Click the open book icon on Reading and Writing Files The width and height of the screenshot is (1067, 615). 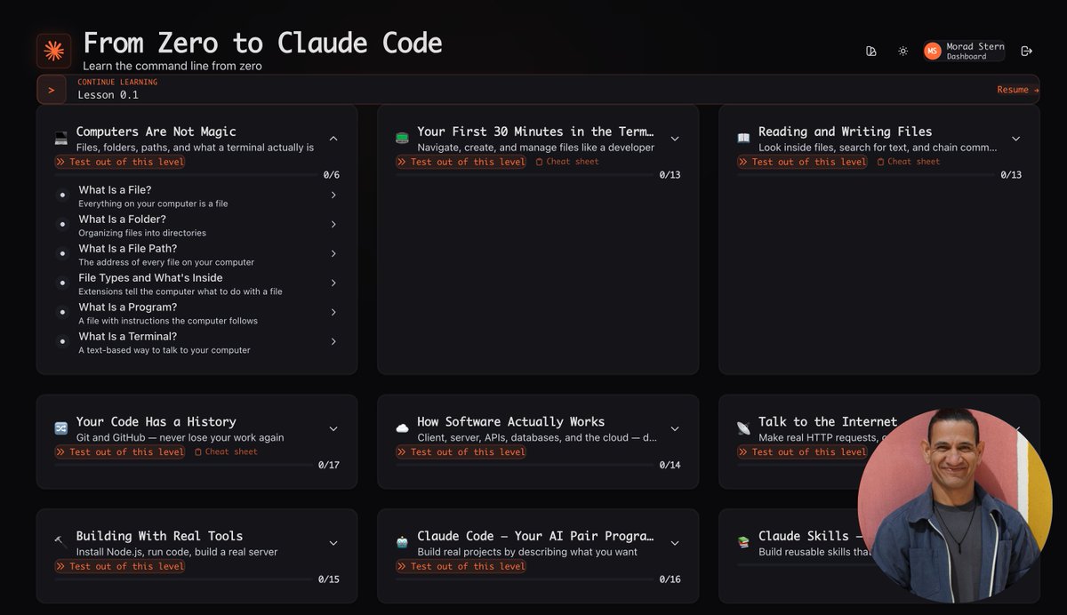click(743, 139)
